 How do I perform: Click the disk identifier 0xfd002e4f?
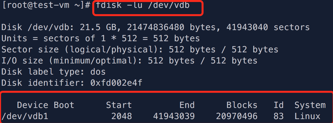116,83
